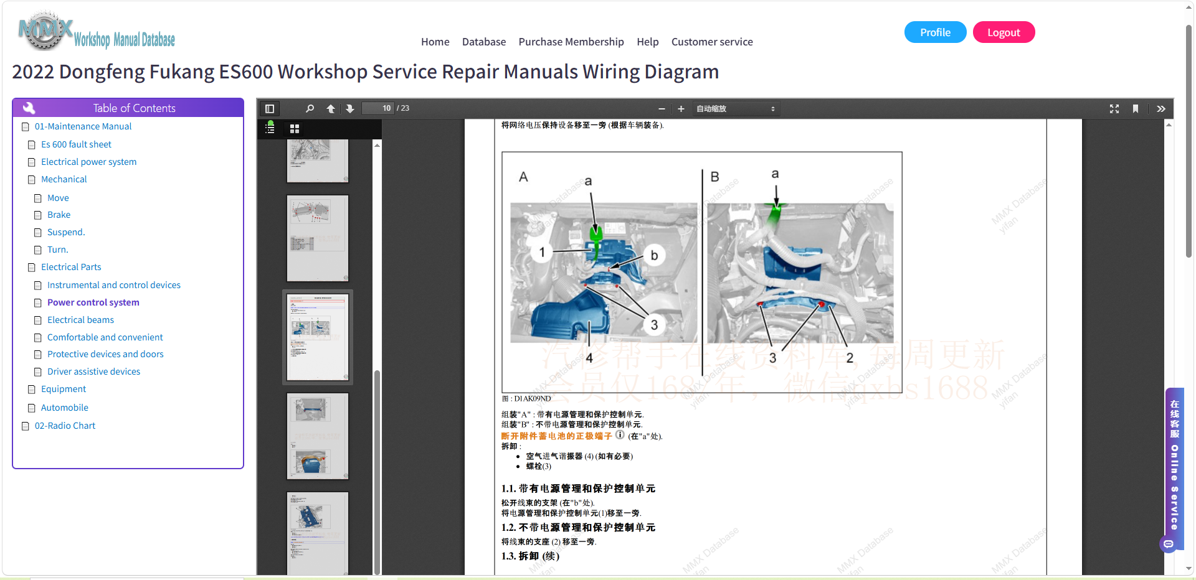Click the Profile button
This screenshot has height=580, width=1196.
click(x=935, y=32)
